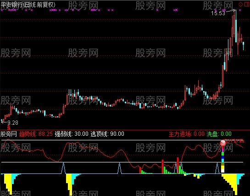This screenshot has width=250, height=196.
Task: Click the 趋势线: 68.25 indicator label
Action: pyautogui.click(x=36, y=134)
